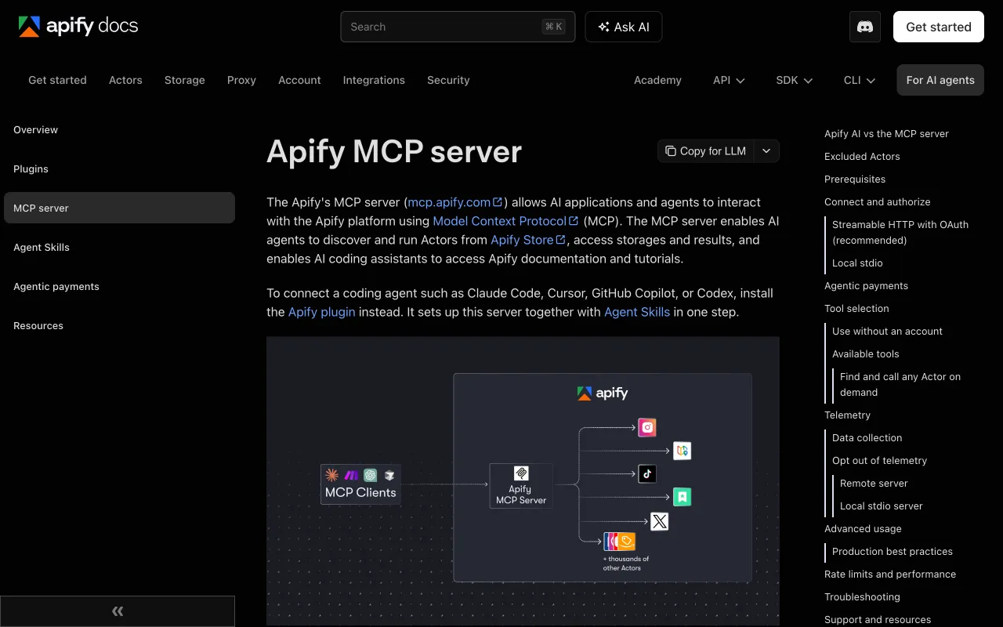Image resolution: width=1003 pixels, height=627 pixels.
Task: Focus the Search input field
Action: click(x=458, y=27)
